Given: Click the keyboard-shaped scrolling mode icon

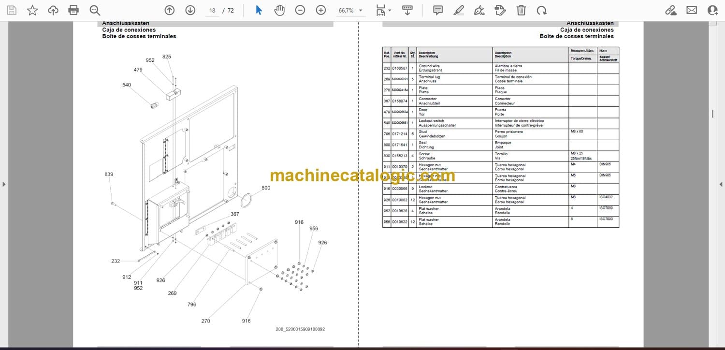Looking at the screenshot, I should 407,10.
